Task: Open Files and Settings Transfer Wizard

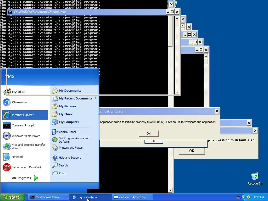Action: click(25, 146)
